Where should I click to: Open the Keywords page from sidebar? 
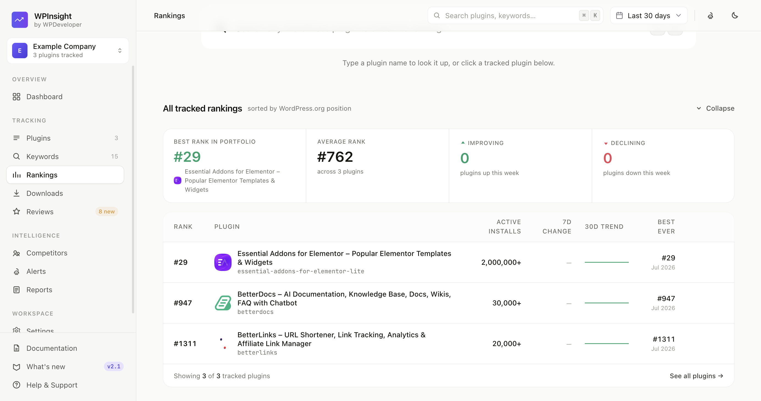coord(65,156)
